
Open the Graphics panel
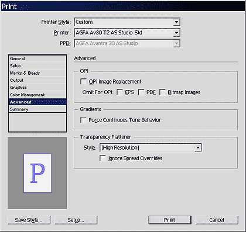tap(37, 88)
